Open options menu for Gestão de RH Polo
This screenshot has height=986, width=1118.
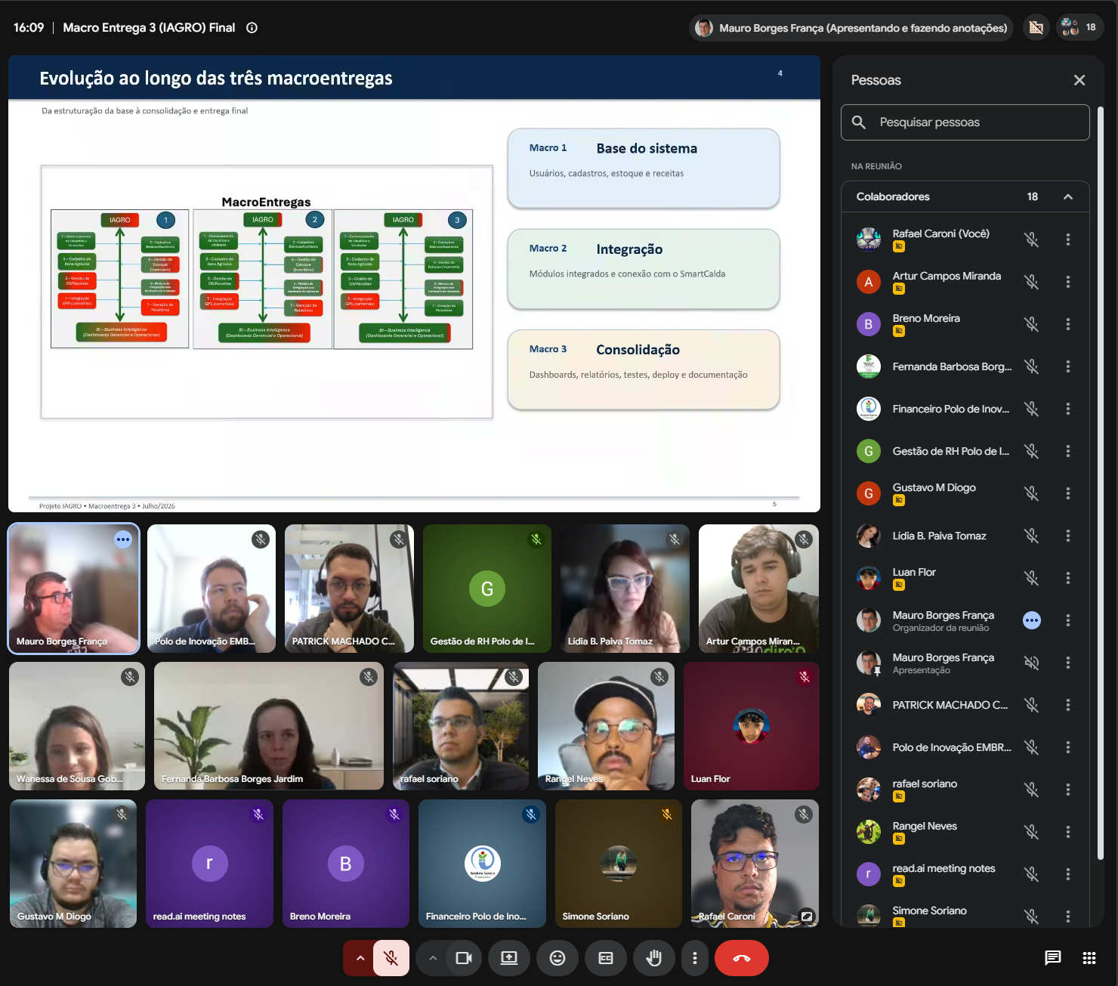point(1068,451)
